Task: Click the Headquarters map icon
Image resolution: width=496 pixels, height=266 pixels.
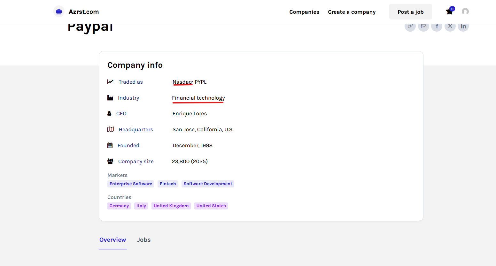Action: tap(111, 129)
